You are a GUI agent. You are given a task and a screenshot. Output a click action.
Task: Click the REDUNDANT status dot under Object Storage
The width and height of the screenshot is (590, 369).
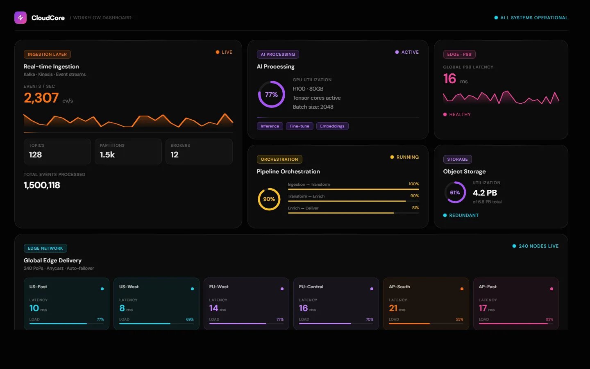coord(444,215)
